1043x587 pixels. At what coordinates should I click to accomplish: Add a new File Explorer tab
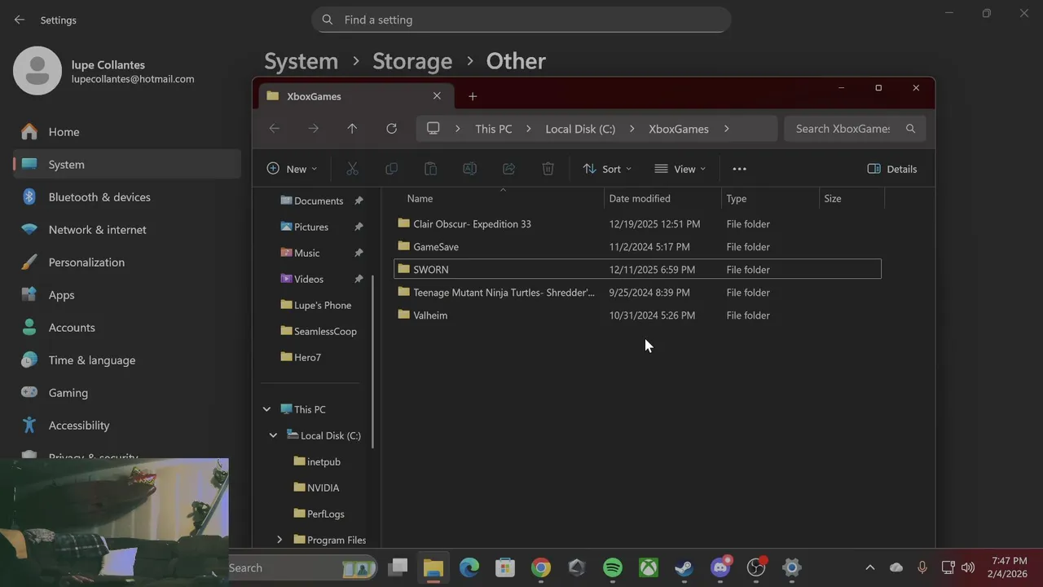click(473, 96)
